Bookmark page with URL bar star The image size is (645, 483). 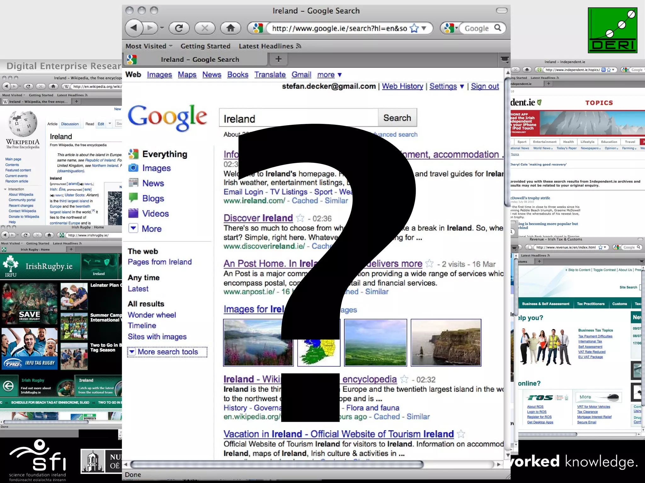point(414,29)
